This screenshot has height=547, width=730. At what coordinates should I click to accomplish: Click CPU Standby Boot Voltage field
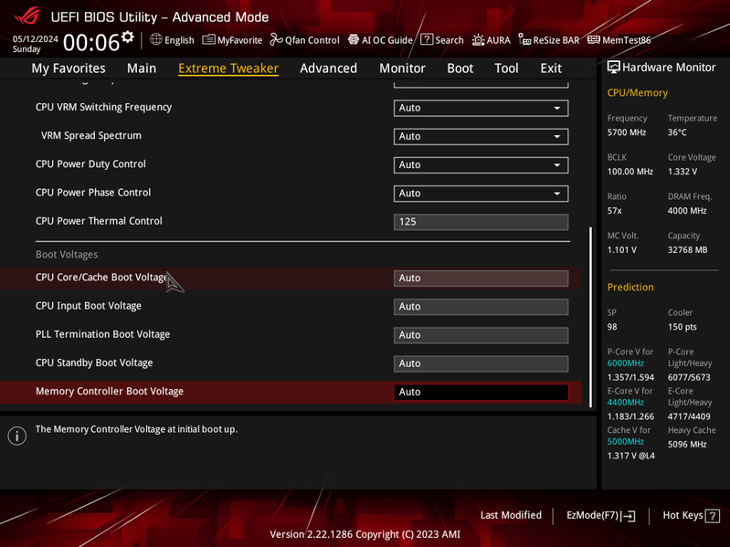481,363
